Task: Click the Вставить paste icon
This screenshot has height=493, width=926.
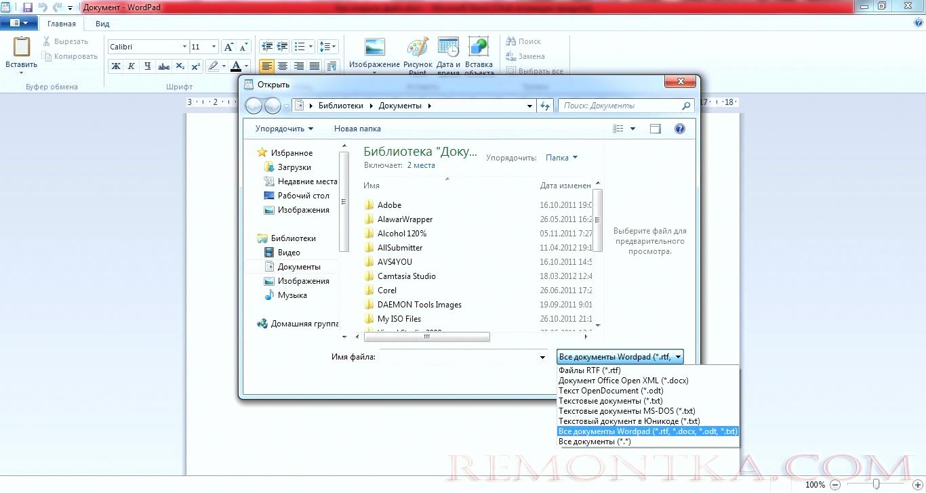Action: point(22,47)
